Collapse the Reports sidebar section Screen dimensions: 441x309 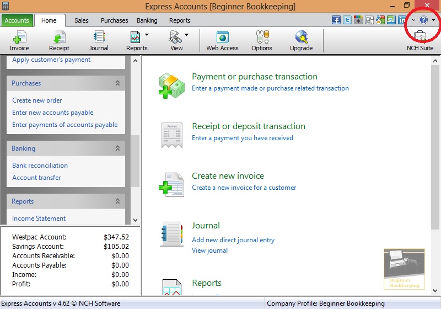pyautogui.click(x=117, y=201)
